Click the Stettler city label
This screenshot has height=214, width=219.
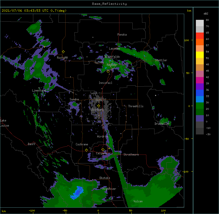point(161,60)
